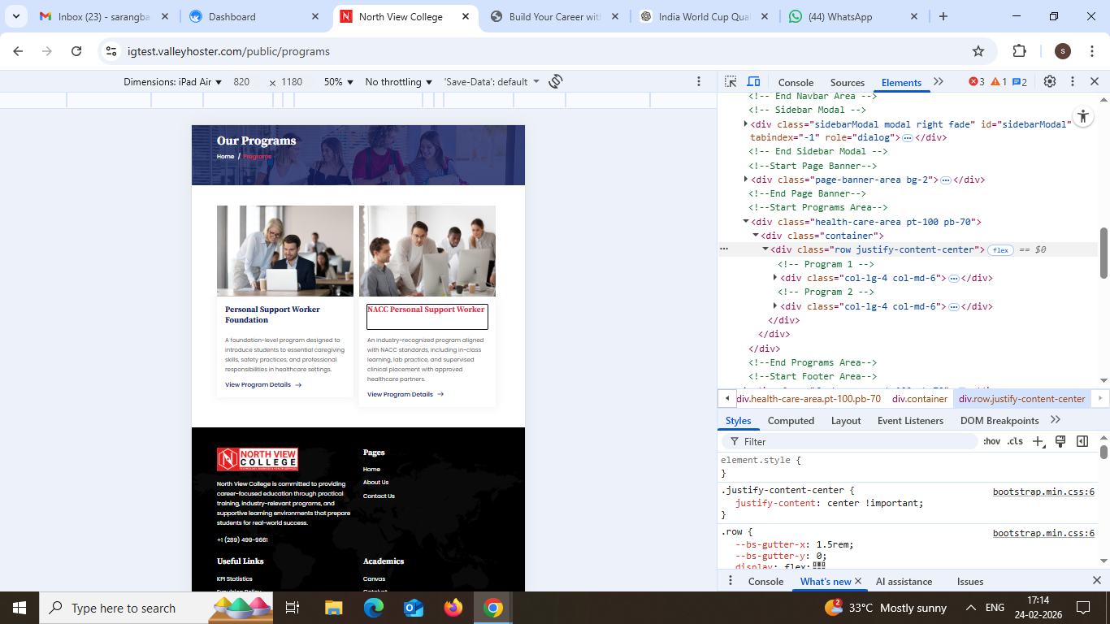Show more DevTools tabs chevron
1110x624 pixels.
(939, 82)
